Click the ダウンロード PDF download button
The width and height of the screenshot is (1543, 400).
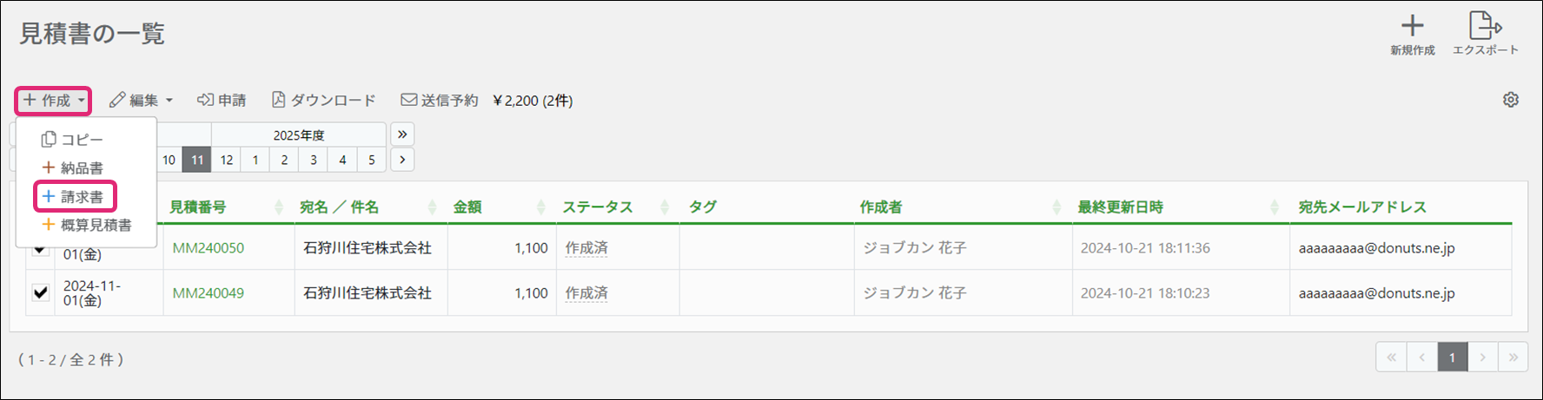pyautogui.click(x=324, y=101)
